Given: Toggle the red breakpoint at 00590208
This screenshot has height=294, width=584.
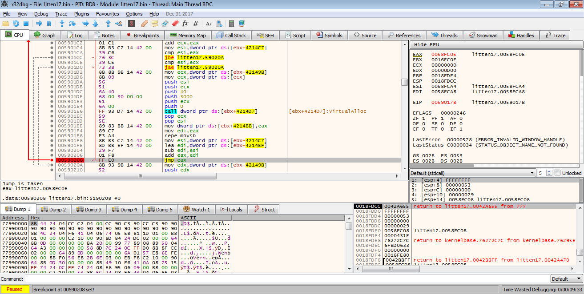Looking at the screenshot, I should point(52,160).
